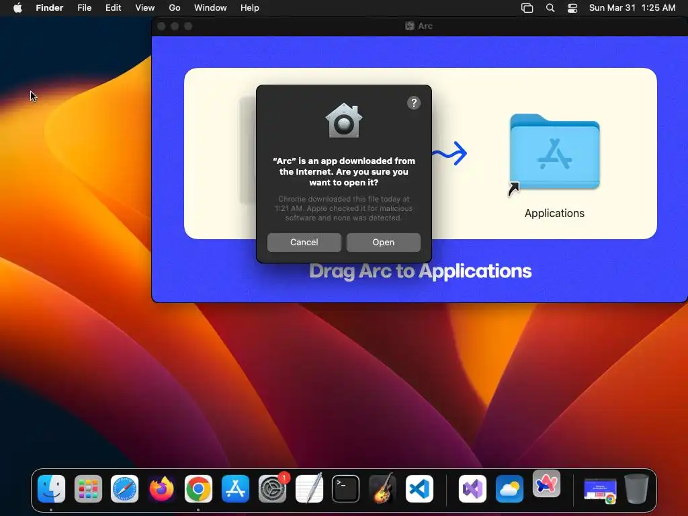This screenshot has height=516, width=688.
Task: Open Spotlight search in menu bar
Action: 550,8
